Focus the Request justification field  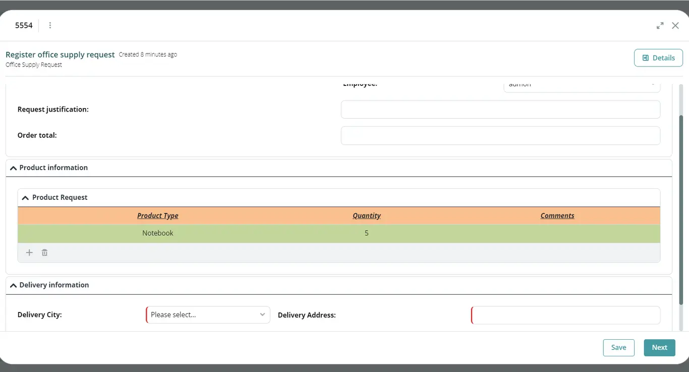coord(500,110)
